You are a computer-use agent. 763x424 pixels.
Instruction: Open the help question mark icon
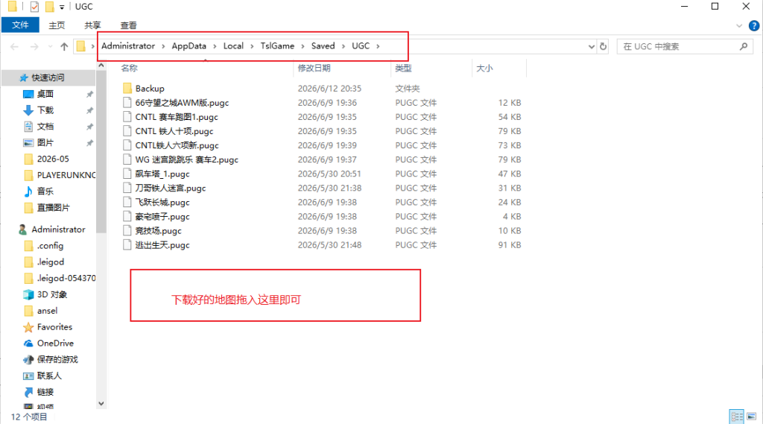pyautogui.click(x=754, y=26)
